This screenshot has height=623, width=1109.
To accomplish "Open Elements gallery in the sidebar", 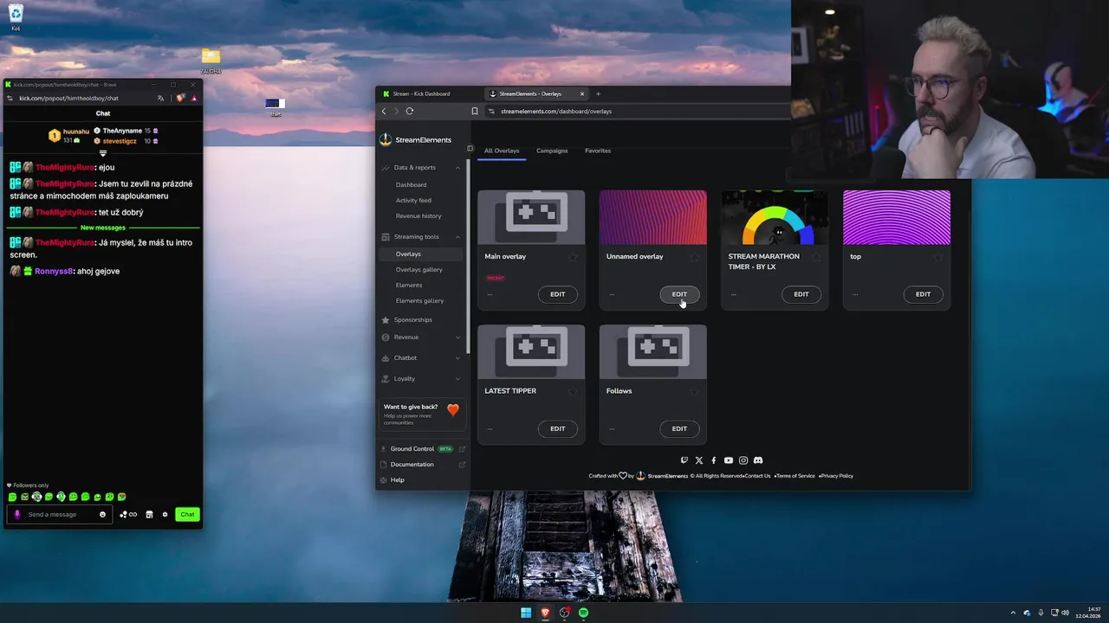I will coord(419,300).
